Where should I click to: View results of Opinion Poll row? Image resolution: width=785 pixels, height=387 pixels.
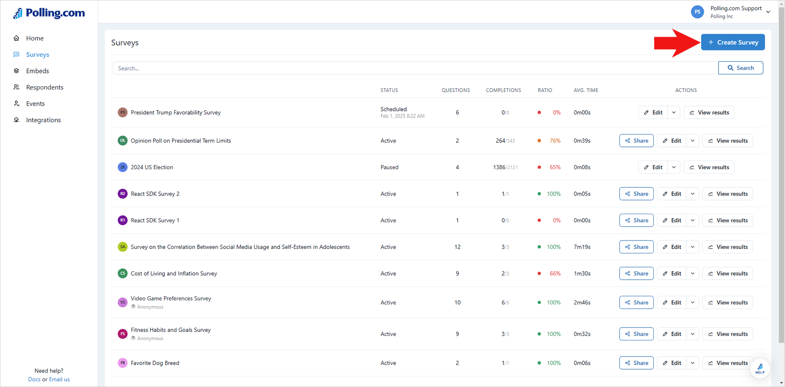(x=728, y=141)
